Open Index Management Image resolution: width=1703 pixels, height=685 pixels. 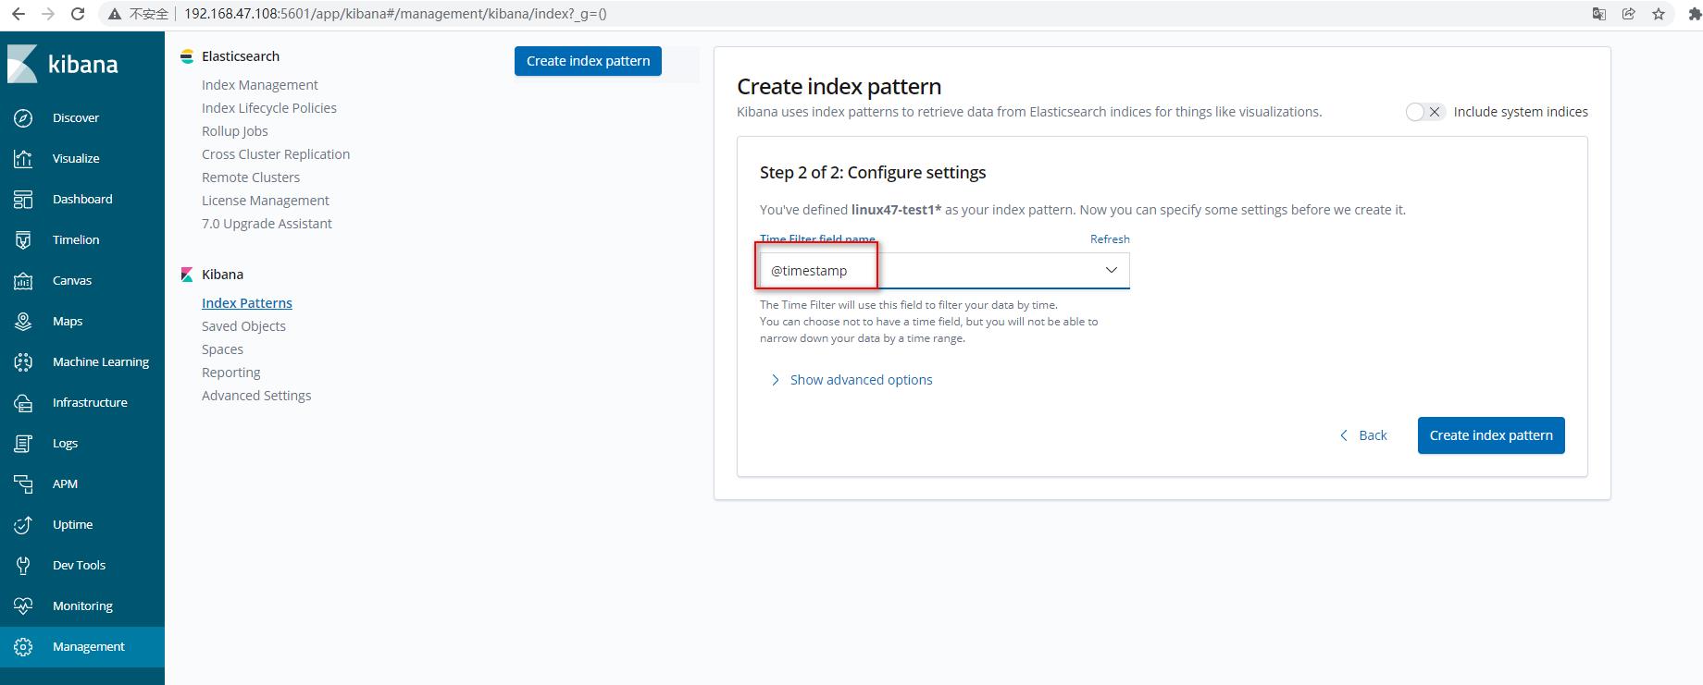(x=259, y=85)
